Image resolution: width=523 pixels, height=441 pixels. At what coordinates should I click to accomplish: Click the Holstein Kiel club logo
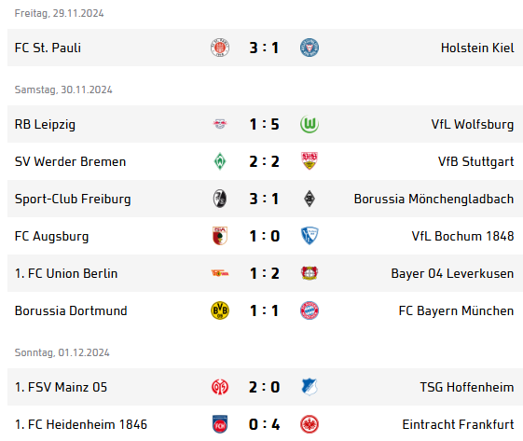tap(310, 48)
